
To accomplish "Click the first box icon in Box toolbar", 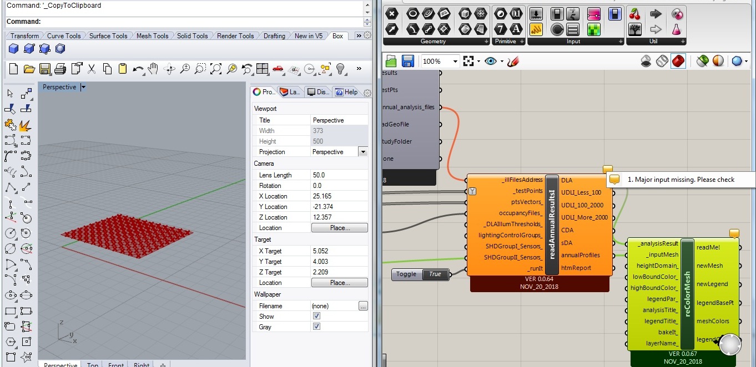I will pyautogui.click(x=13, y=49).
